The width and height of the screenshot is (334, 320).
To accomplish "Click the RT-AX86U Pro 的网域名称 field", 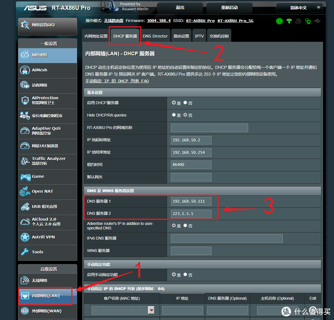I will [209, 128].
